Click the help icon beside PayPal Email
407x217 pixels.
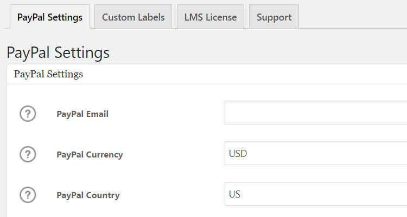tap(28, 114)
